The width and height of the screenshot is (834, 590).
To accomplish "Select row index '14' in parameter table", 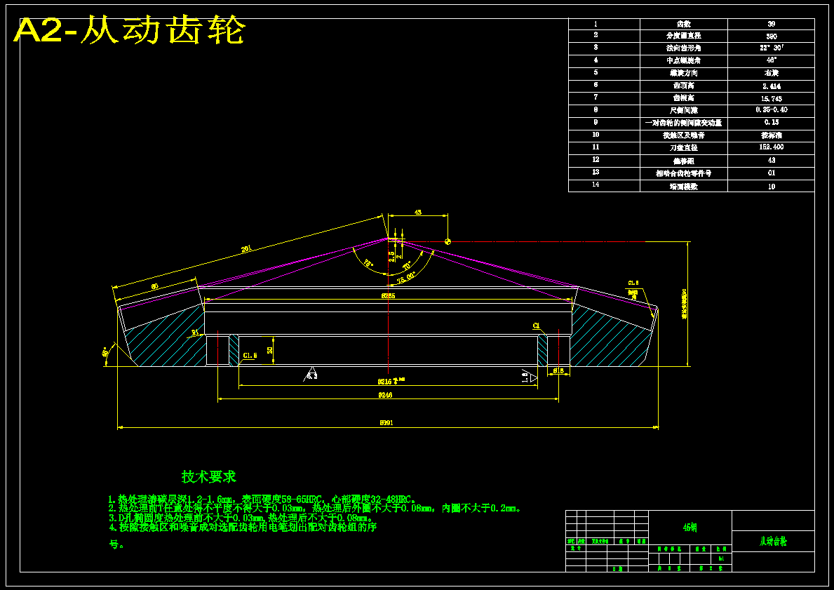I will pyautogui.click(x=596, y=185).
